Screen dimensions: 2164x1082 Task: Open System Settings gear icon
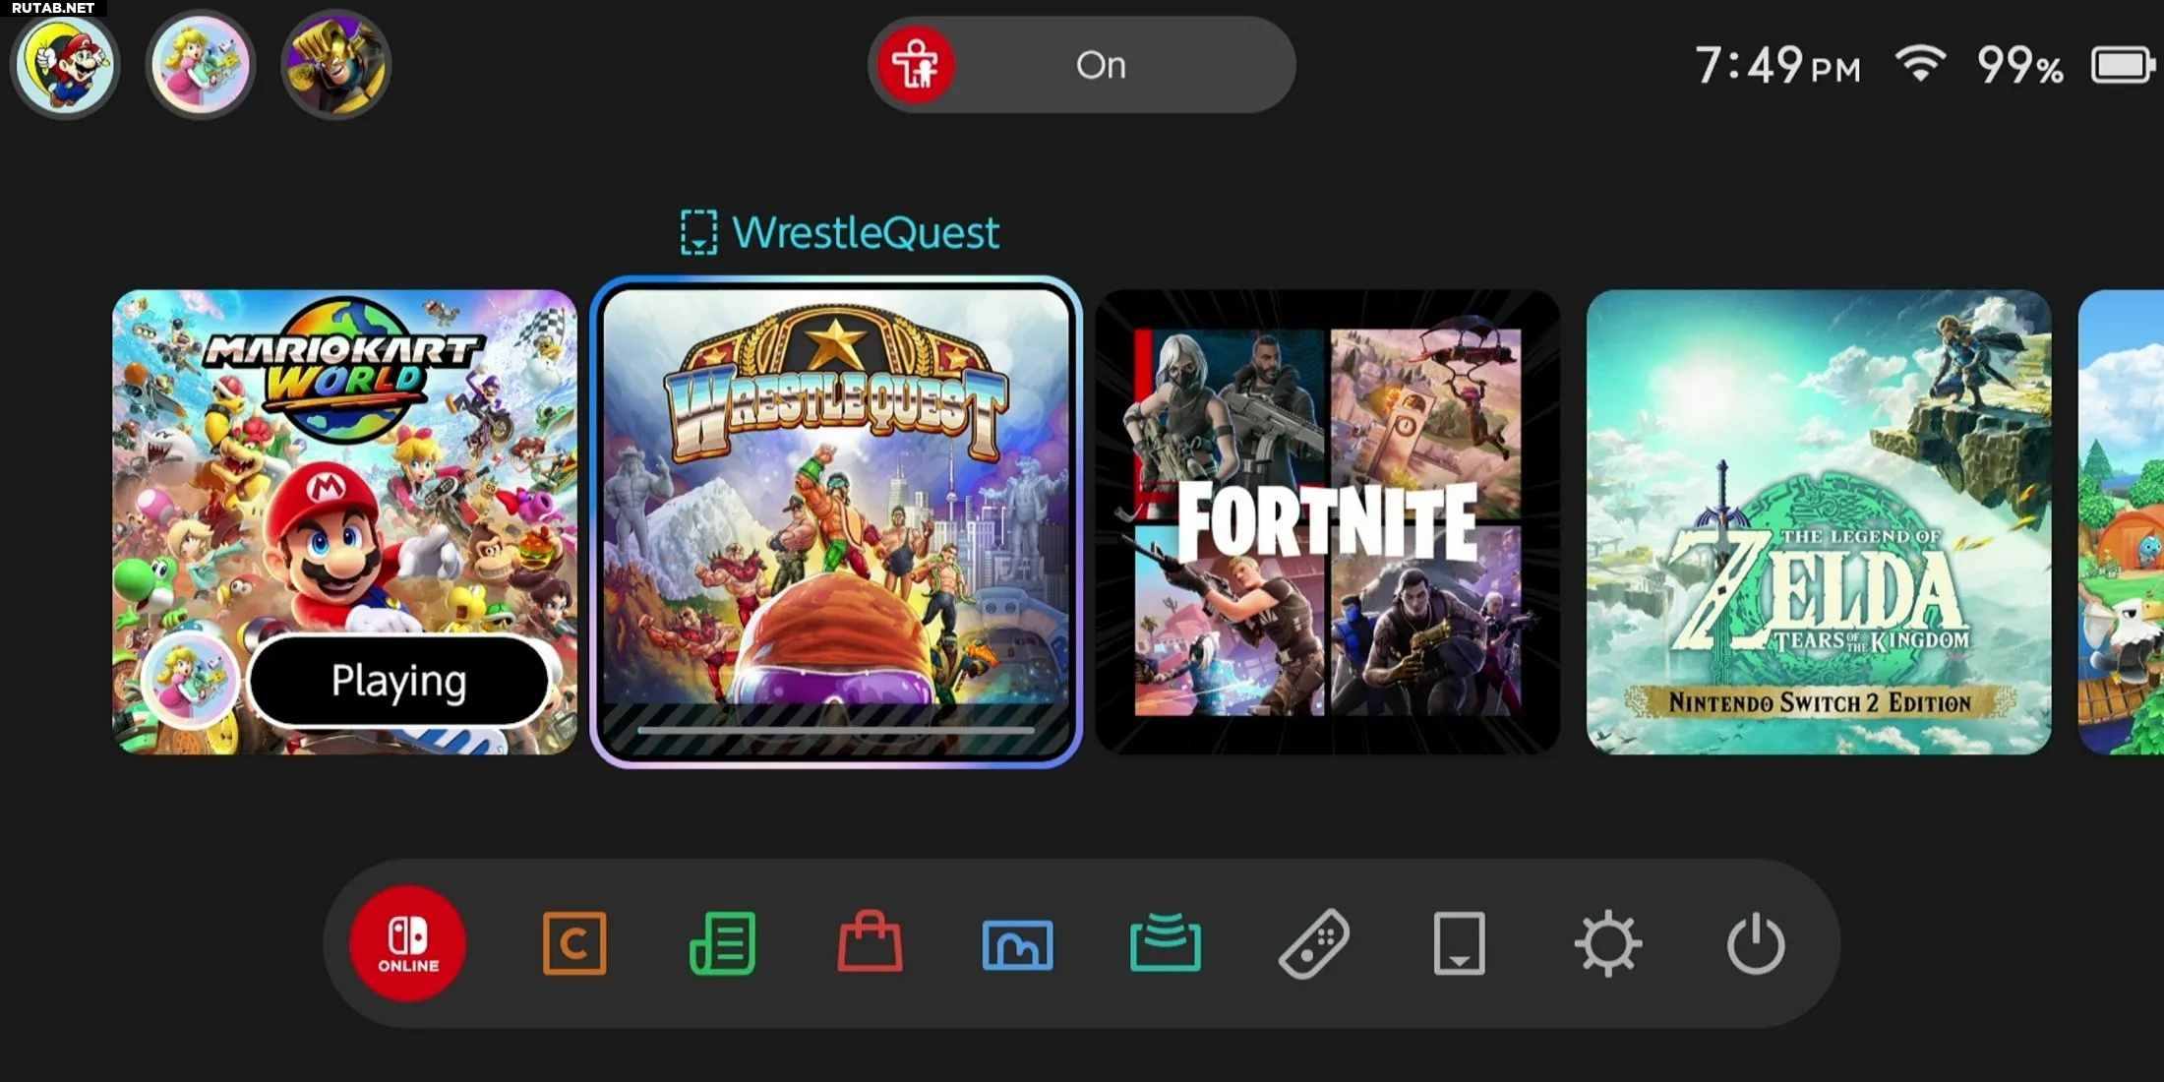pos(1608,943)
